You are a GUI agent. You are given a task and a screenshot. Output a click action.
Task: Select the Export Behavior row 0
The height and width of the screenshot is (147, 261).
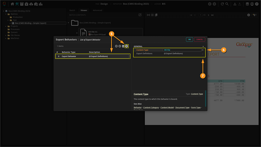93,56
